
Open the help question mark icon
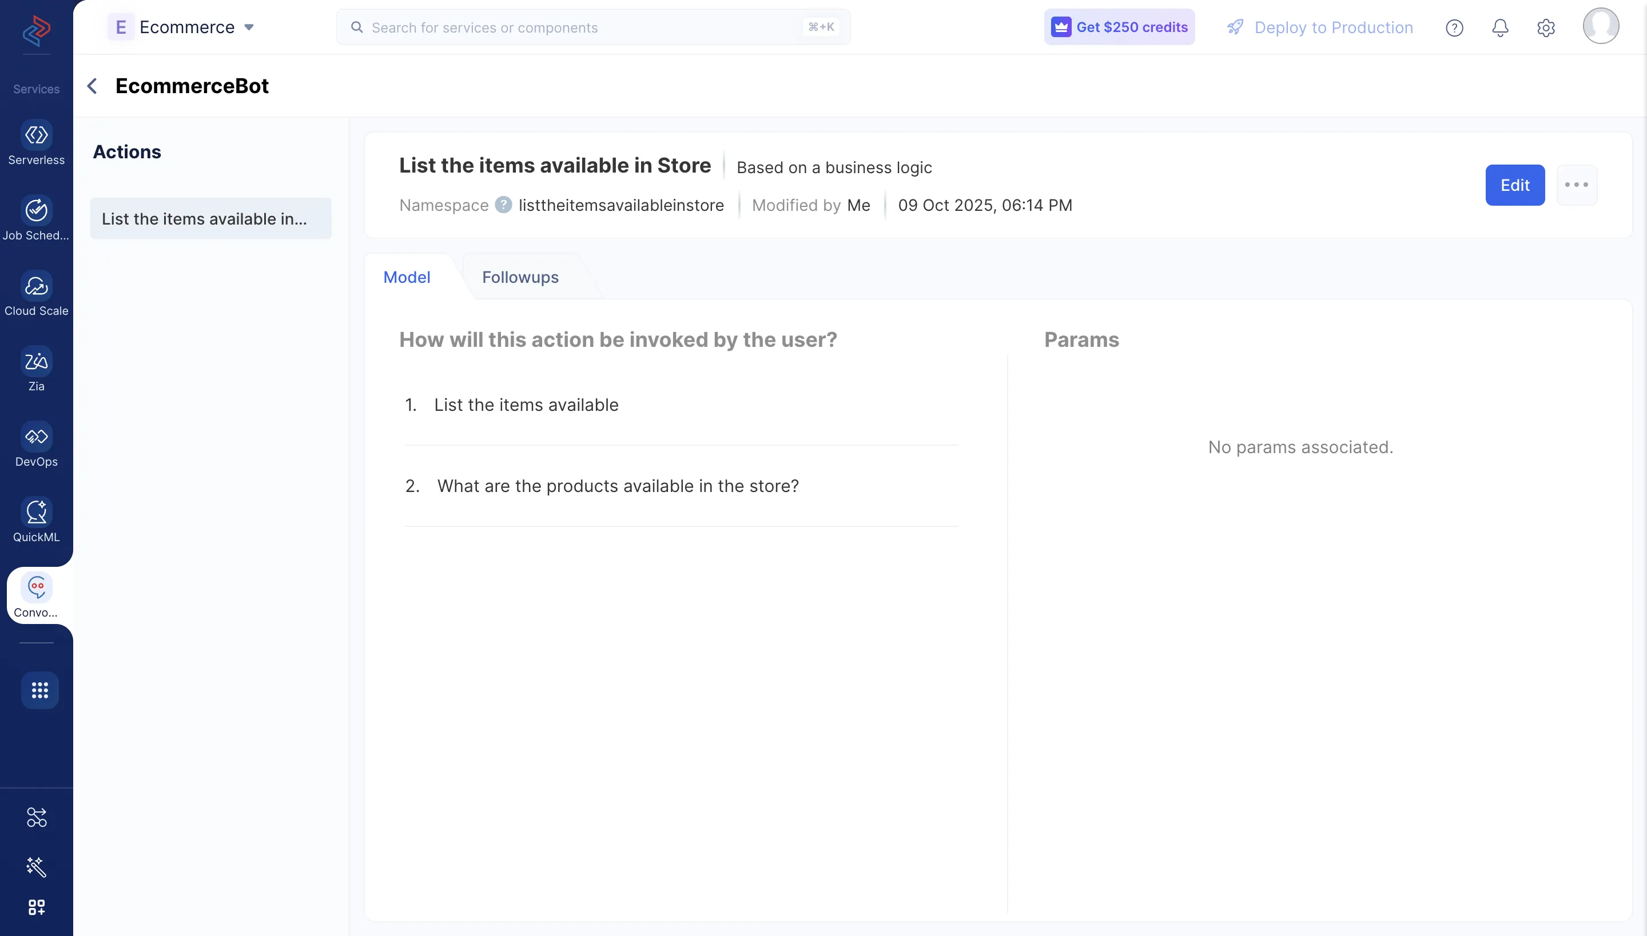1454,27
